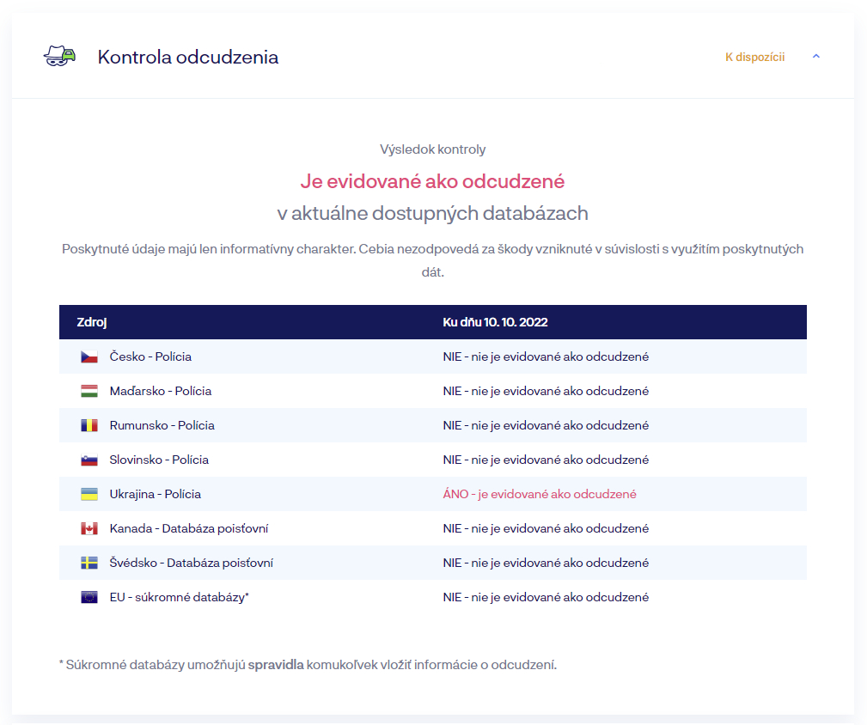Click the Canadian flag icon
Image resolution: width=867 pixels, height=725 pixels.
(89, 529)
